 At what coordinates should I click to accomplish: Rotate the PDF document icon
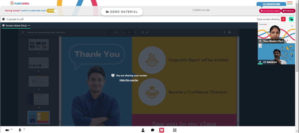click(x=147, y=32)
